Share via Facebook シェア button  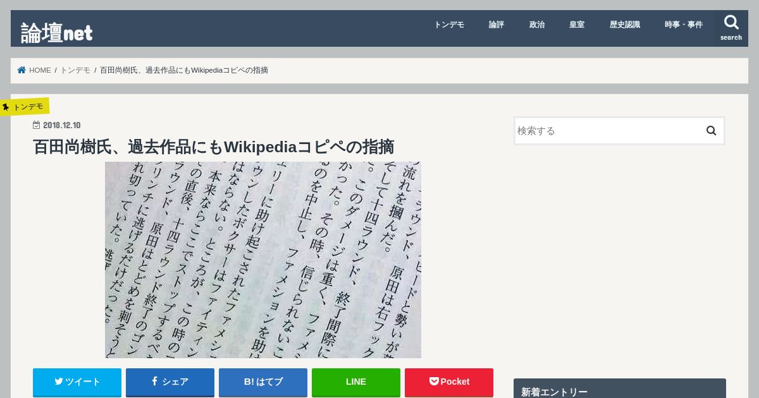point(170,382)
